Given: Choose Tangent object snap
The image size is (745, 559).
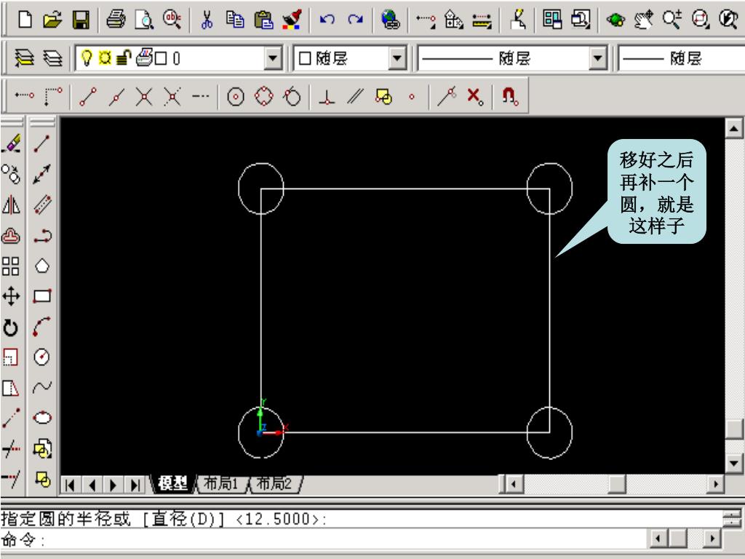Looking at the screenshot, I should (292, 97).
